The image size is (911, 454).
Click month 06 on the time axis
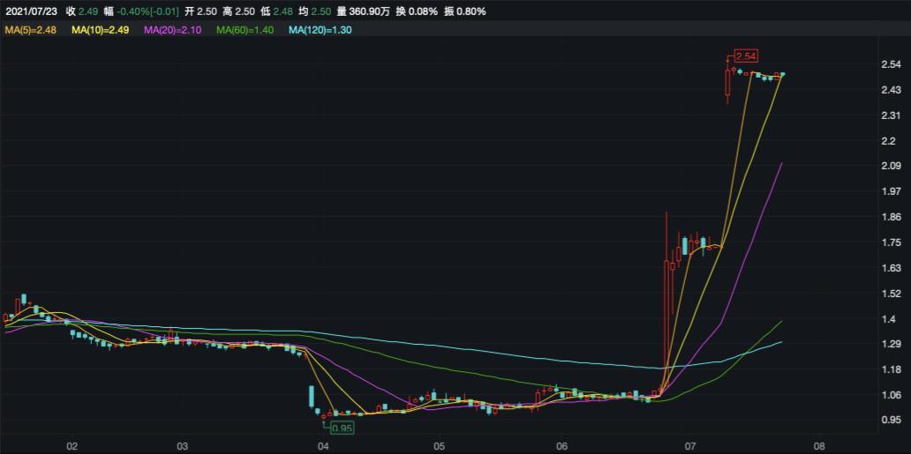coord(561,446)
